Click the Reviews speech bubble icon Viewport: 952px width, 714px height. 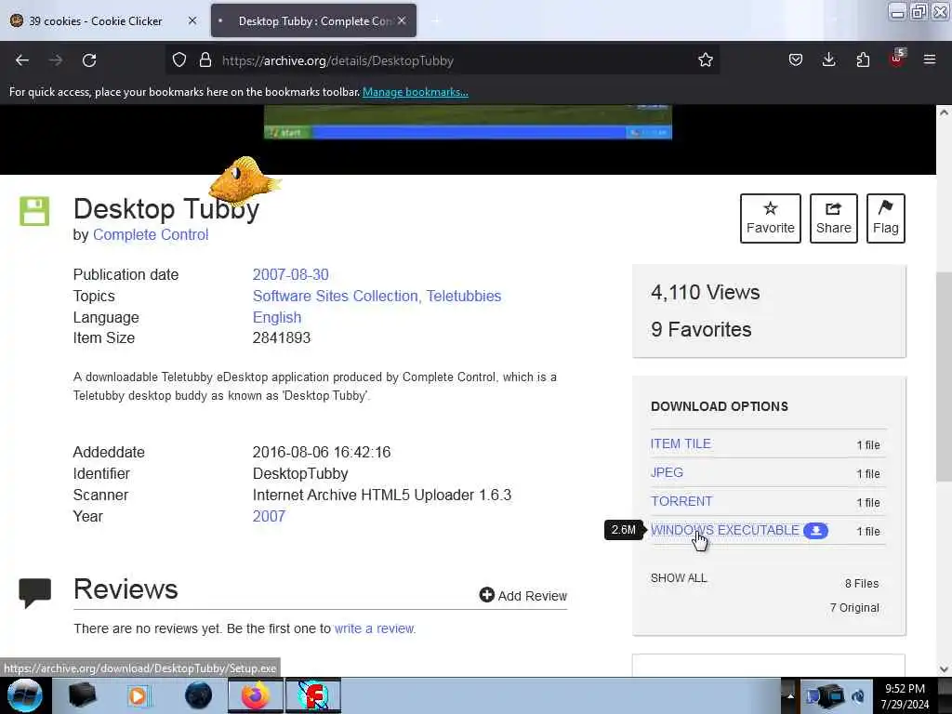[34, 592]
